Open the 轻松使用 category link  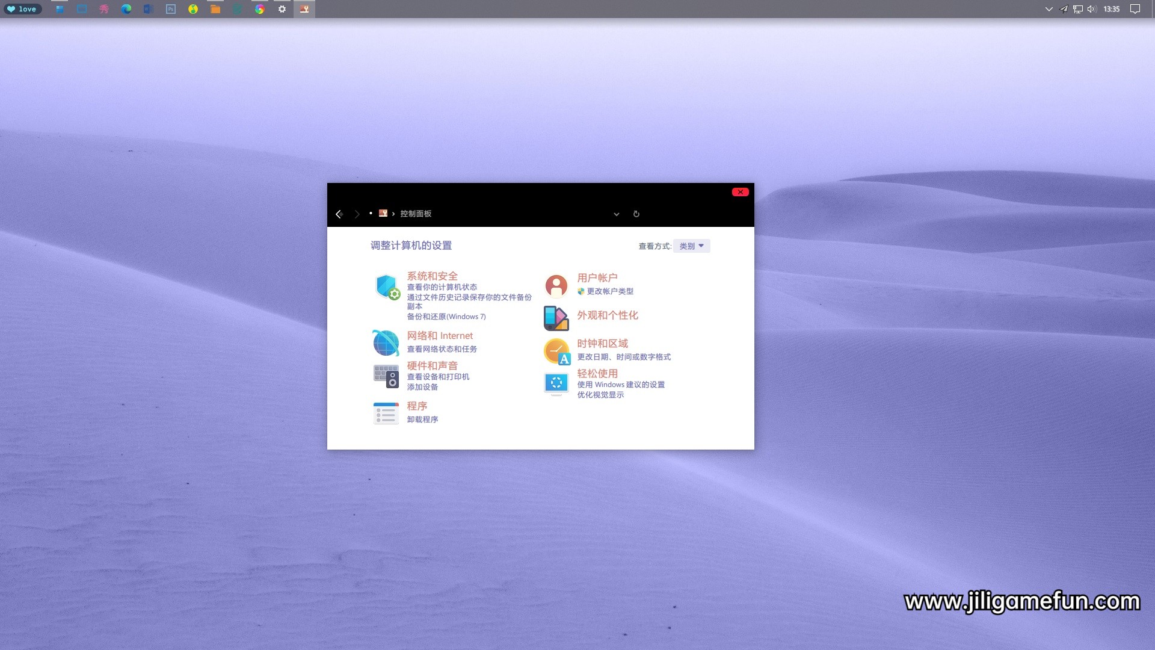597,374
